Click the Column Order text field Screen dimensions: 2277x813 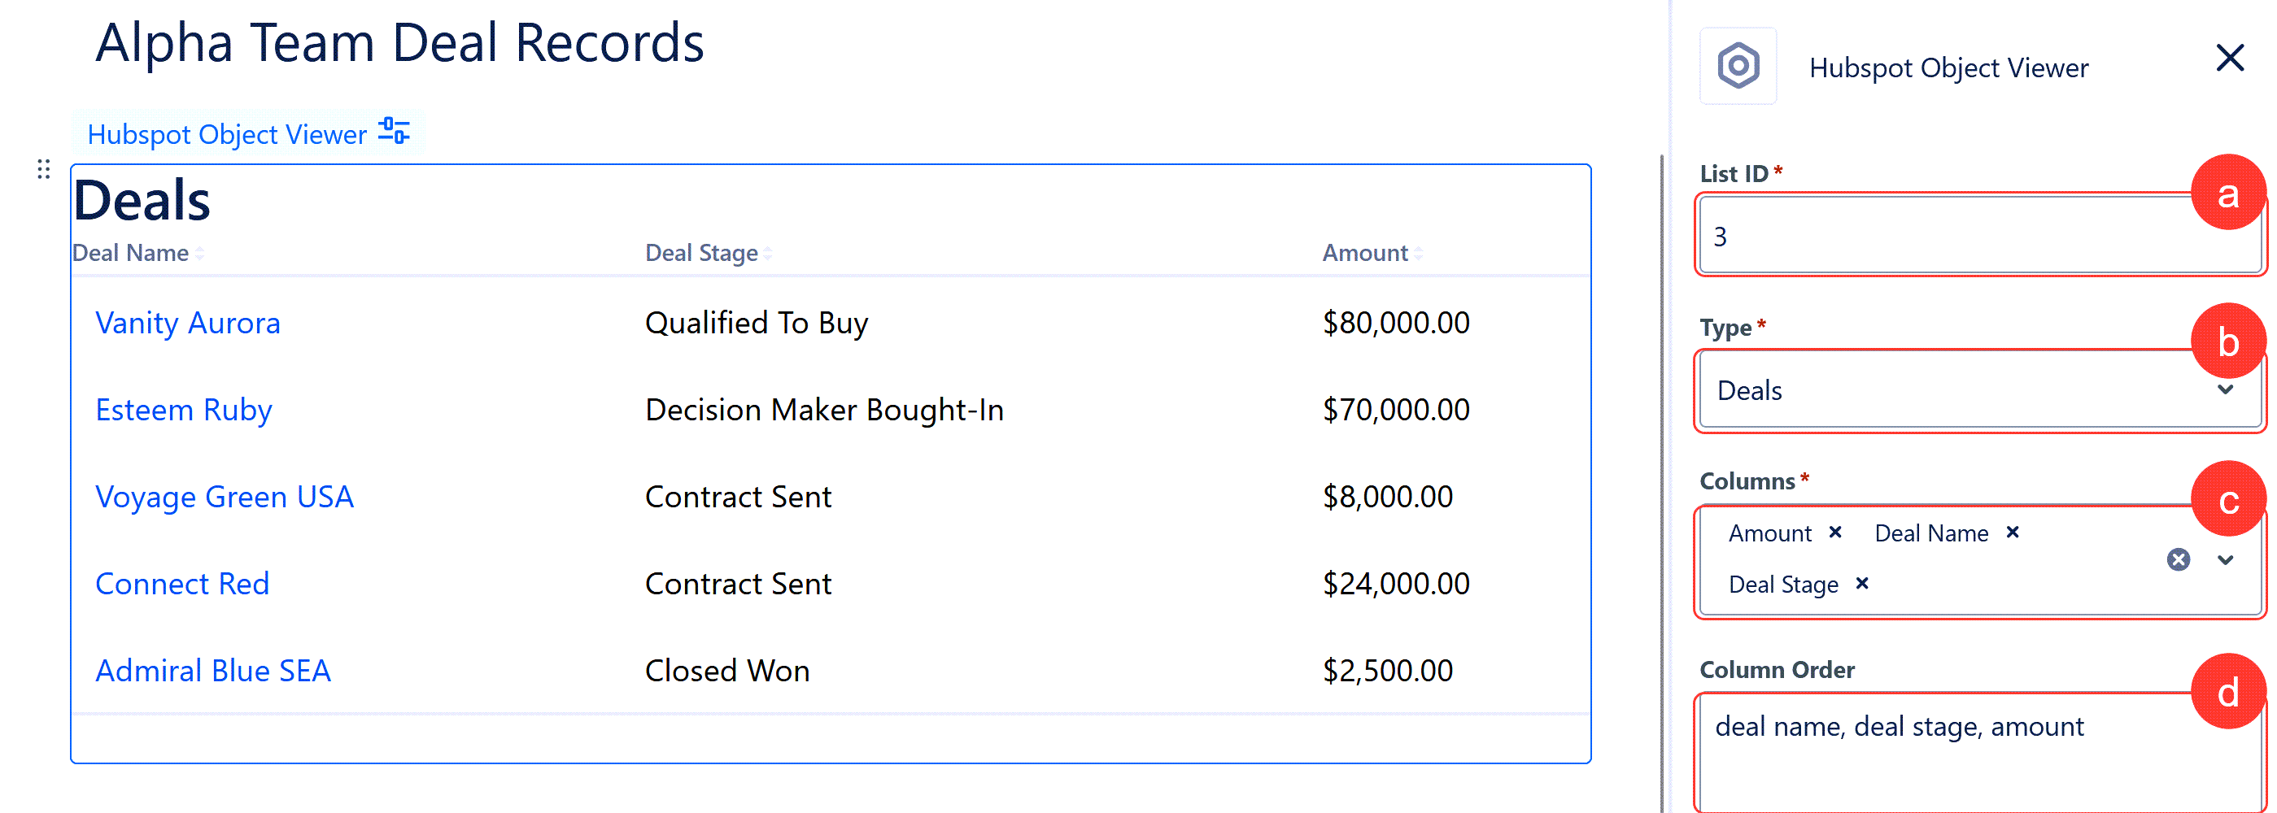pos(1978,753)
